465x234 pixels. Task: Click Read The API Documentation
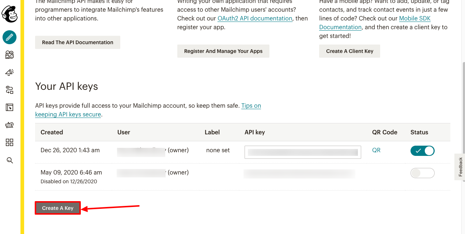77,42
